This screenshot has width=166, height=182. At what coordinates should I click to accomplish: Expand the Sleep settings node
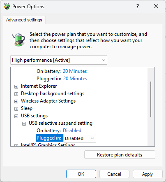pyautogui.click(x=16, y=109)
